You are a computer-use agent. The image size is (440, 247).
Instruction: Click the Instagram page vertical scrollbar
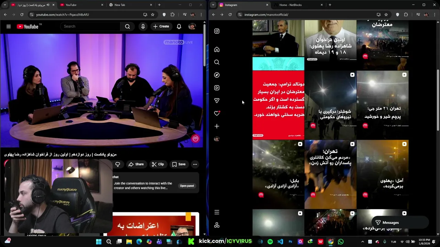[x=438, y=99]
